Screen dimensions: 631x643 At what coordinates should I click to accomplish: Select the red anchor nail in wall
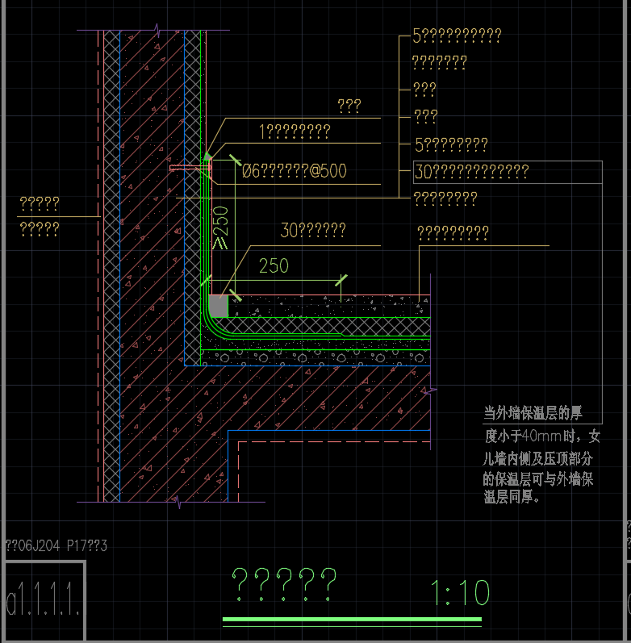(x=190, y=167)
